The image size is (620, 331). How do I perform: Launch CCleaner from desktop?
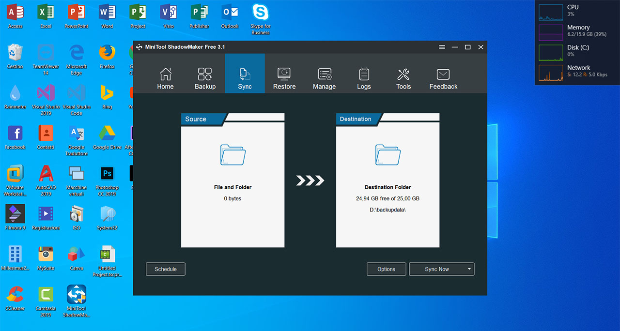click(15, 298)
